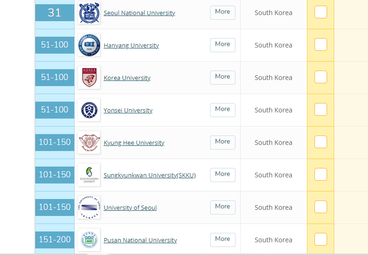Expand More for Yonsei University
Image resolution: width=368 pixels, height=255 pixels.
click(x=222, y=110)
